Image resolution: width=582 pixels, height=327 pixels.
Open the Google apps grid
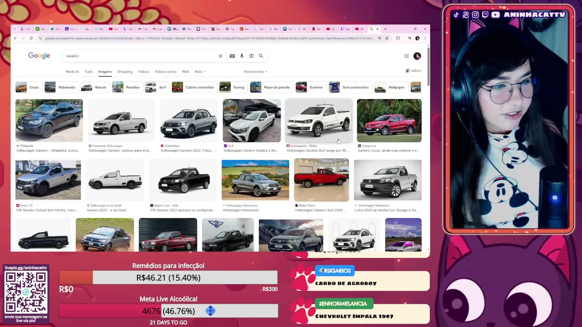[406, 56]
